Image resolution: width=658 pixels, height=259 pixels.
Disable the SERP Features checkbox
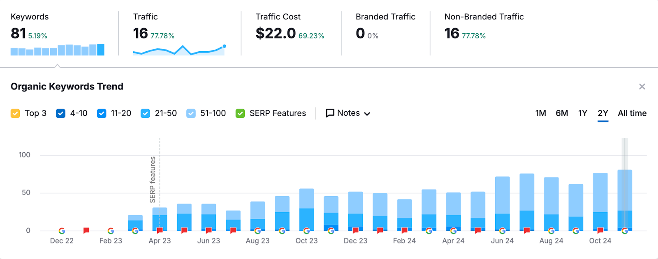pyautogui.click(x=240, y=113)
